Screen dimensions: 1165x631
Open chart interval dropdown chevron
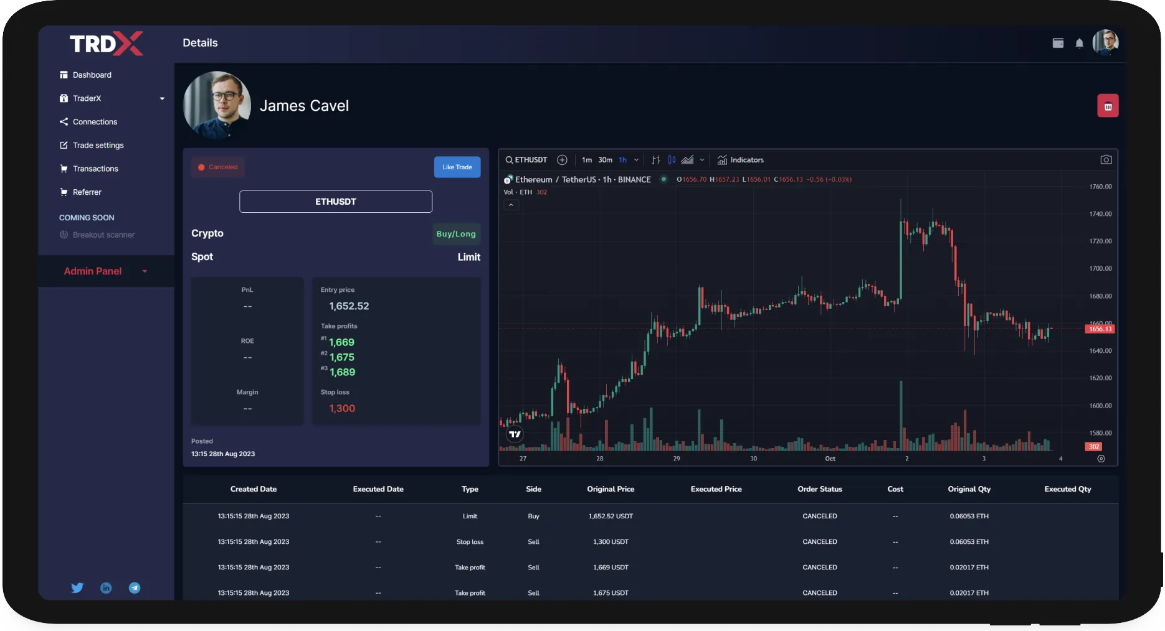coord(636,160)
